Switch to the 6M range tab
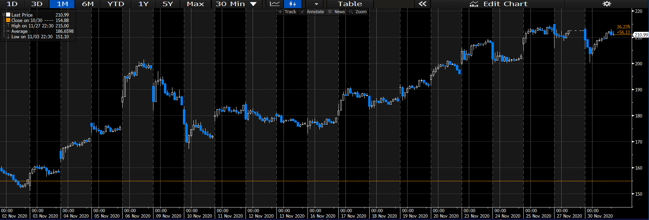The width and height of the screenshot is (649, 220). pos(88,4)
